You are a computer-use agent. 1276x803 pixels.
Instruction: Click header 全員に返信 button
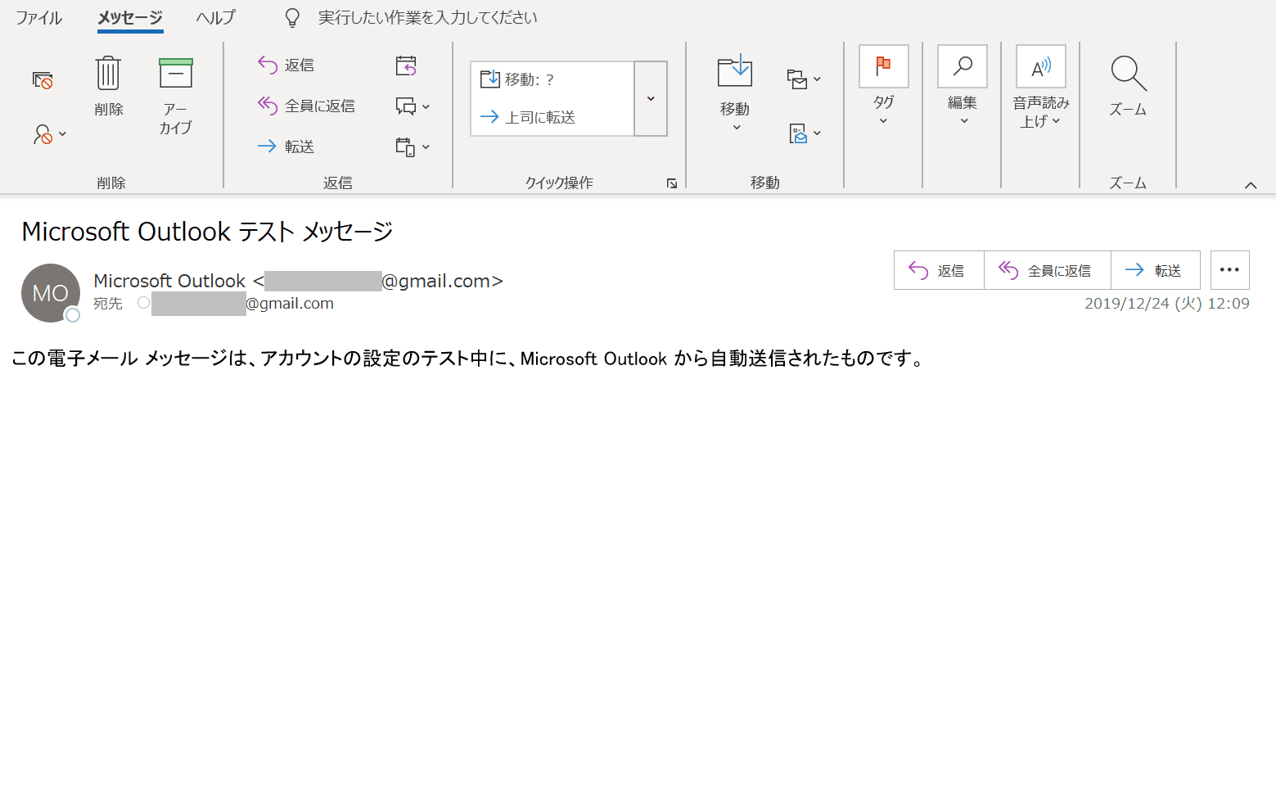[1047, 270]
